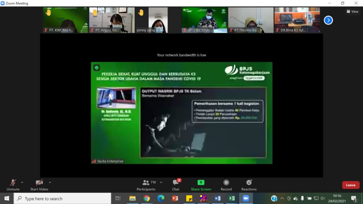Open Google Chrome from the taskbar

click(x=146, y=198)
